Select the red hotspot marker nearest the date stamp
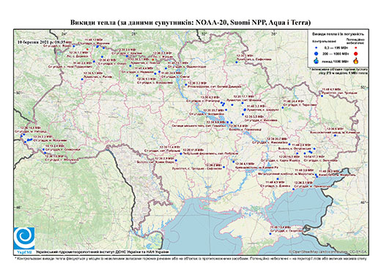Image resolution: width=381 pixels, height=269 pixels. [87, 49]
